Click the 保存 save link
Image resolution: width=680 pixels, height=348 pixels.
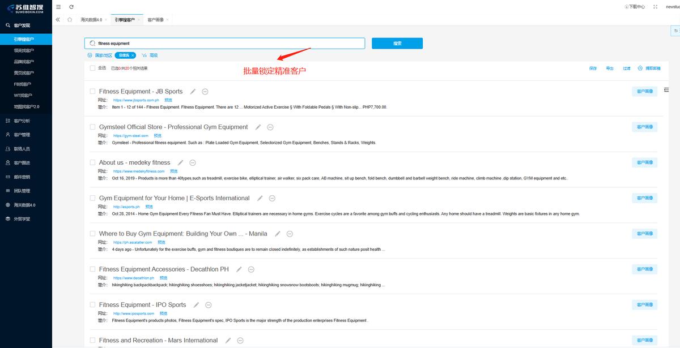point(593,68)
